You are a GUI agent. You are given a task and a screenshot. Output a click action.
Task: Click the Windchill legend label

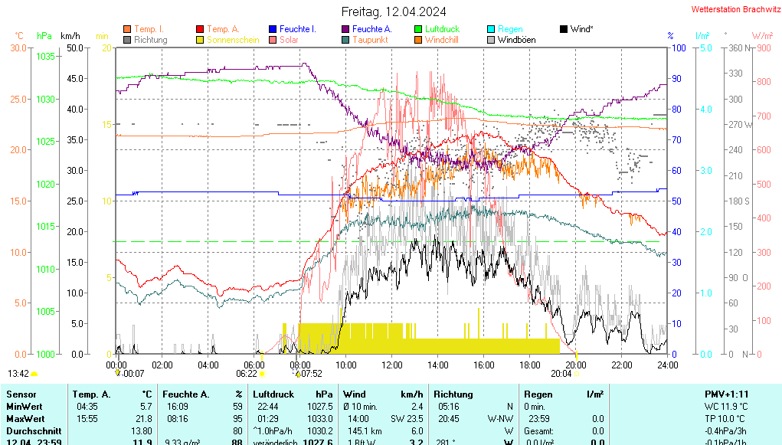[x=442, y=40]
